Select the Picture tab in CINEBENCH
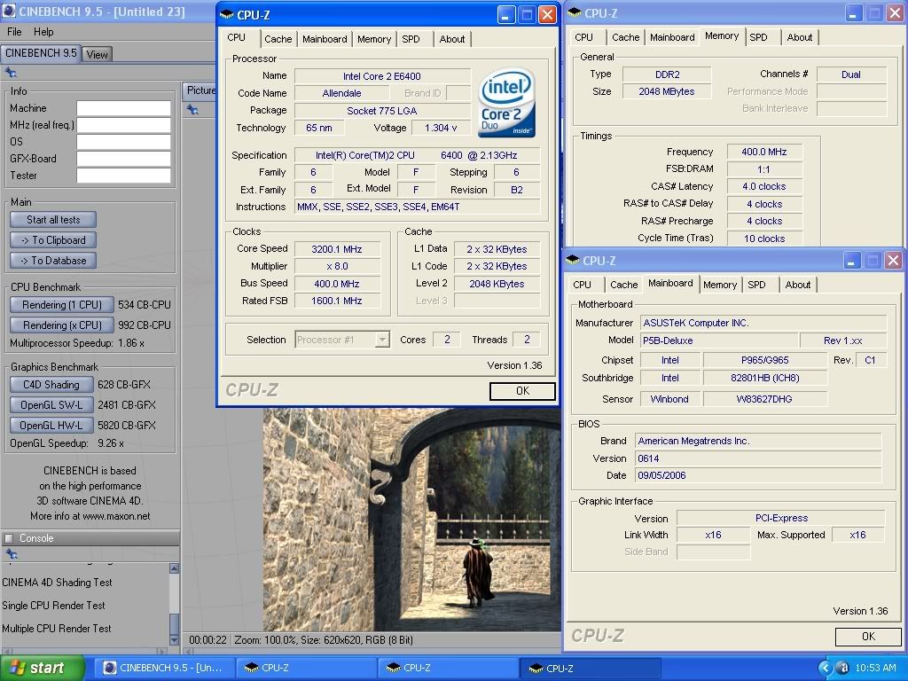This screenshot has height=681, width=908. pyautogui.click(x=200, y=91)
